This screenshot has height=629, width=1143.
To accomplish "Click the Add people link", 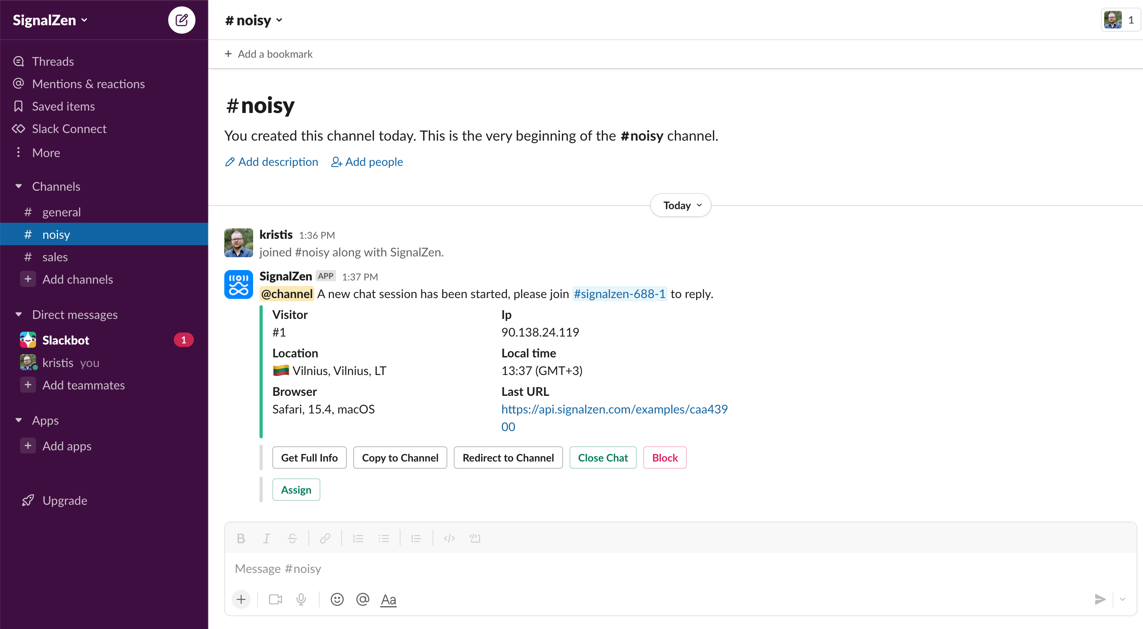I will pyautogui.click(x=367, y=161).
